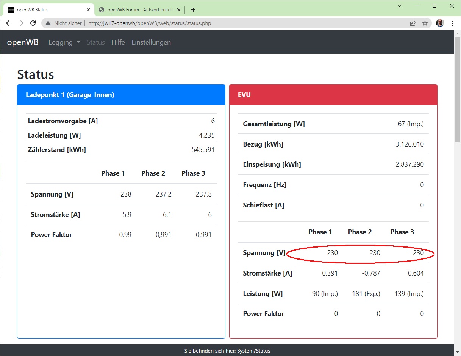This screenshot has width=461, height=356.
Task: Click the openWB brand logo link
Action: (x=23, y=42)
